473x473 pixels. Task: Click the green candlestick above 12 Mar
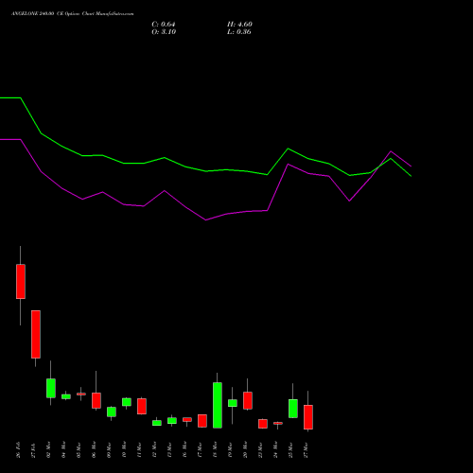pos(157,423)
